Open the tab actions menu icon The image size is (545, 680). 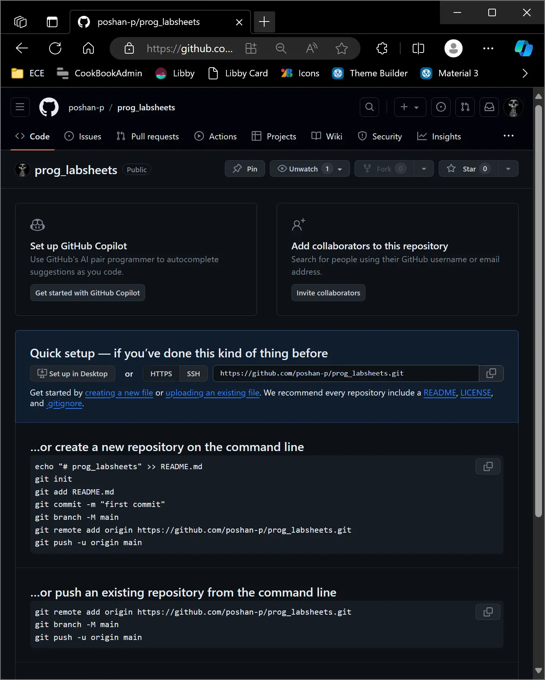[x=52, y=22]
